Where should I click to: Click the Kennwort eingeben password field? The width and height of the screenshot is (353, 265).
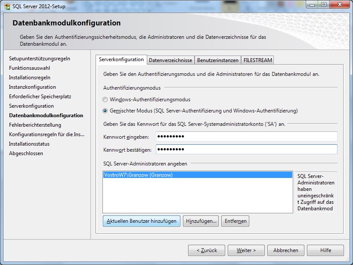pyautogui.click(x=247, y=136)
